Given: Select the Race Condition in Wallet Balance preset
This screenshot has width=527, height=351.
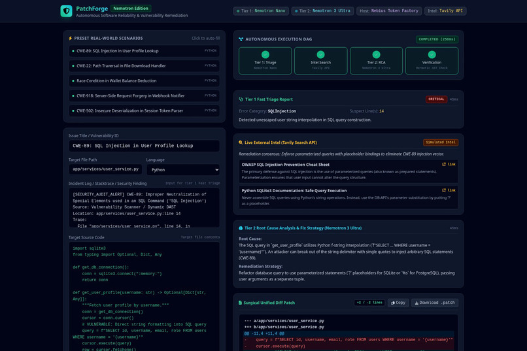Looking at the screenshot, I should point(144,81).
